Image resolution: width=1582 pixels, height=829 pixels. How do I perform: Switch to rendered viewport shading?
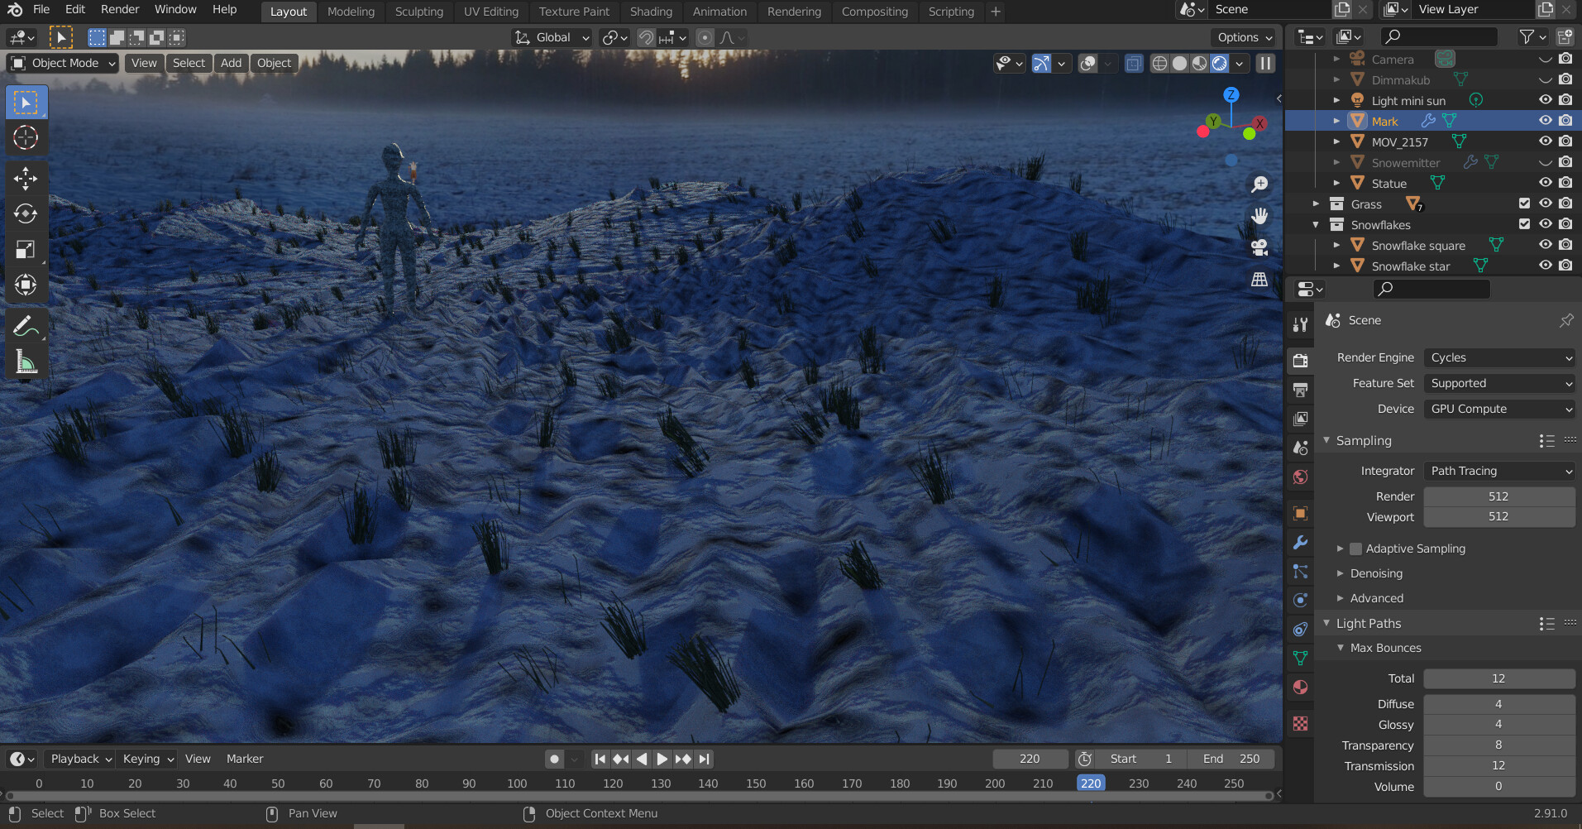pyautogui.click(x=1220, y=64)
